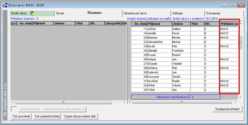The height and width of the screenshot is (125, 248).
Task: Select the row with surname Skýpala
Action: [184, 64]
